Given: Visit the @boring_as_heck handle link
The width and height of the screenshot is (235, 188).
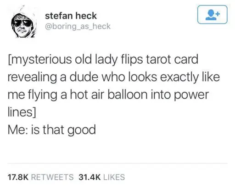Looking at the screenshot, I should (x=78, y=26).
